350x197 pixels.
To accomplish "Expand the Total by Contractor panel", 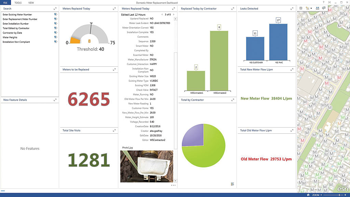I will [x=232, y=100].
